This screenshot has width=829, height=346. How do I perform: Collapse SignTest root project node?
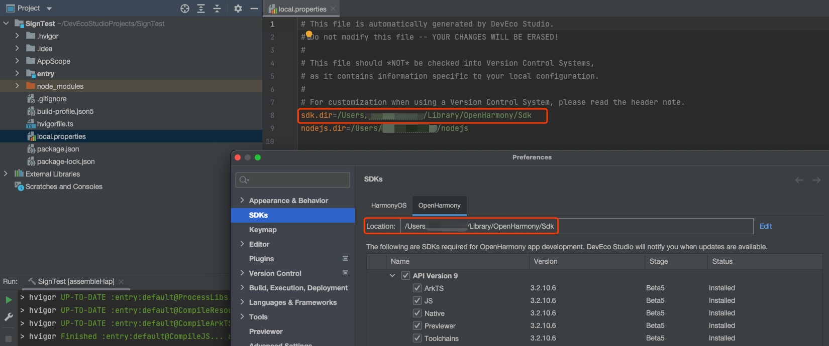click(x=6, y=23)
